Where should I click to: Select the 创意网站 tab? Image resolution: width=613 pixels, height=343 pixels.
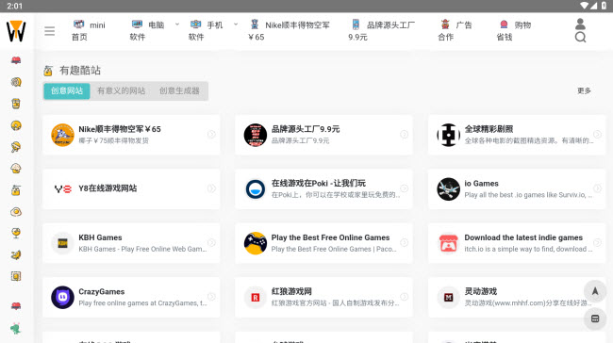tap(67, 91)
